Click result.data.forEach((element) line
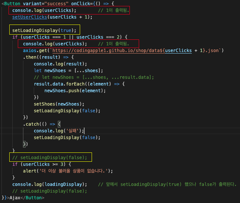This screenshot has width=240, height=203. pyautogui.click(x=79, y=84)
